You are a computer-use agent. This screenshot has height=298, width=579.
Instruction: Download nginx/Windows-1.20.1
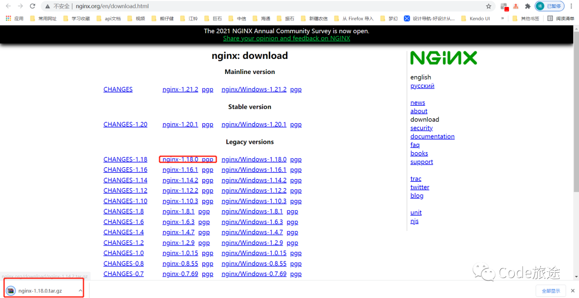[x=254, y=124]
